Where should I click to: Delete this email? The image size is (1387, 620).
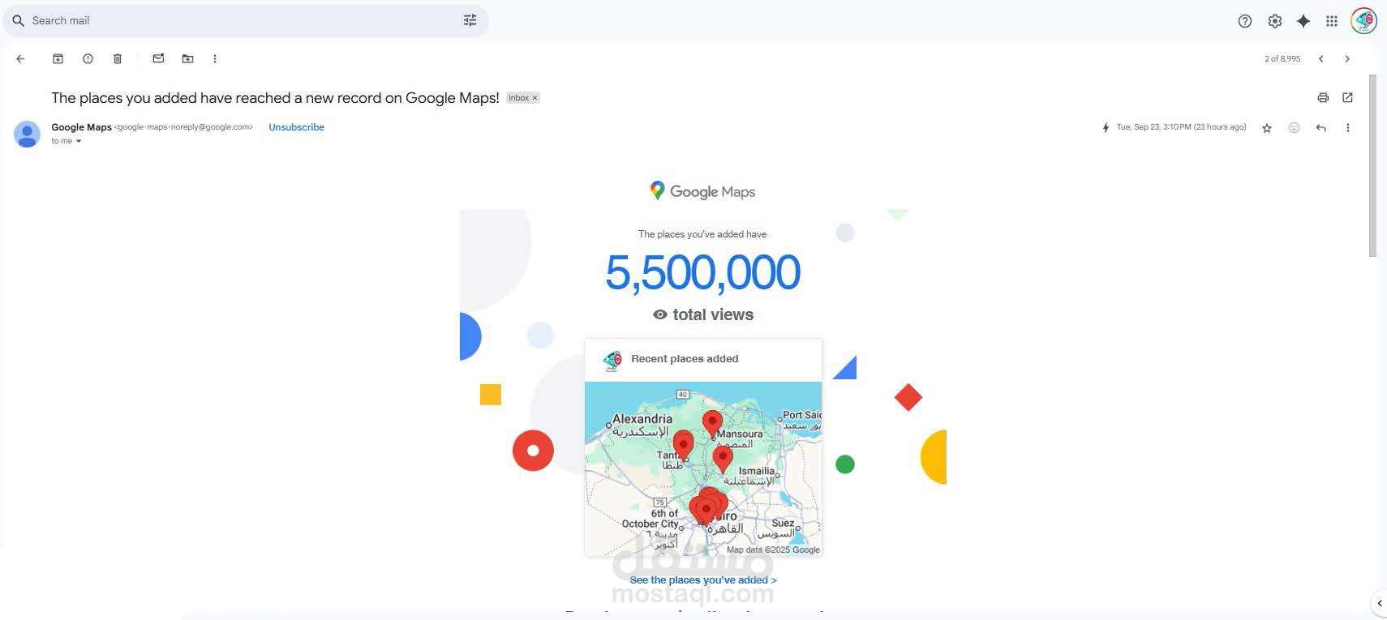118,58
